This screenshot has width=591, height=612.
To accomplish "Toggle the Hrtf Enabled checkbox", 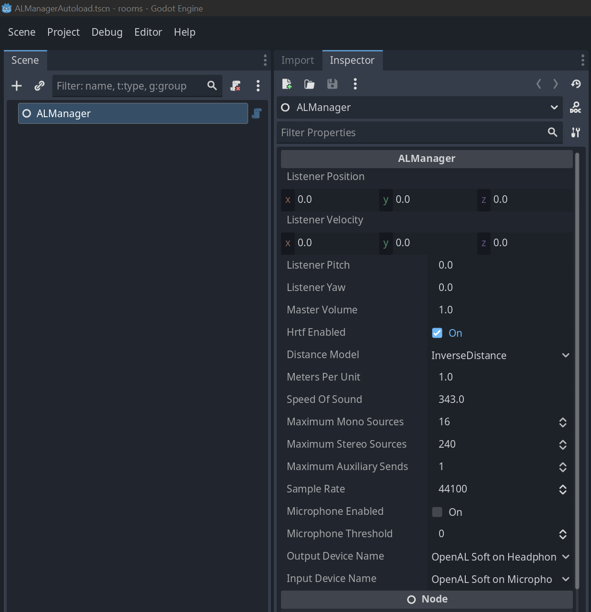I will tap(437, 333).
